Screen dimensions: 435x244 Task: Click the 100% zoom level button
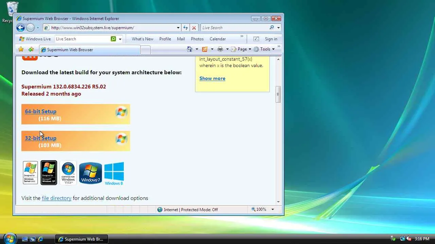pyautogui.click(x=259, y=209)
